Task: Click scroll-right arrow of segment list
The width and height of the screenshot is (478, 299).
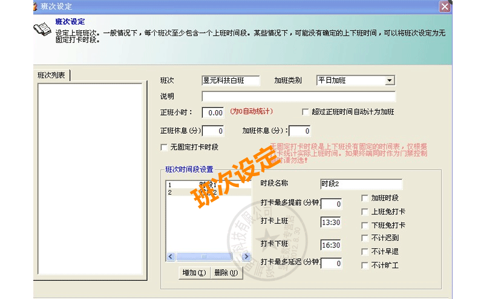Action: coord(246,257)
